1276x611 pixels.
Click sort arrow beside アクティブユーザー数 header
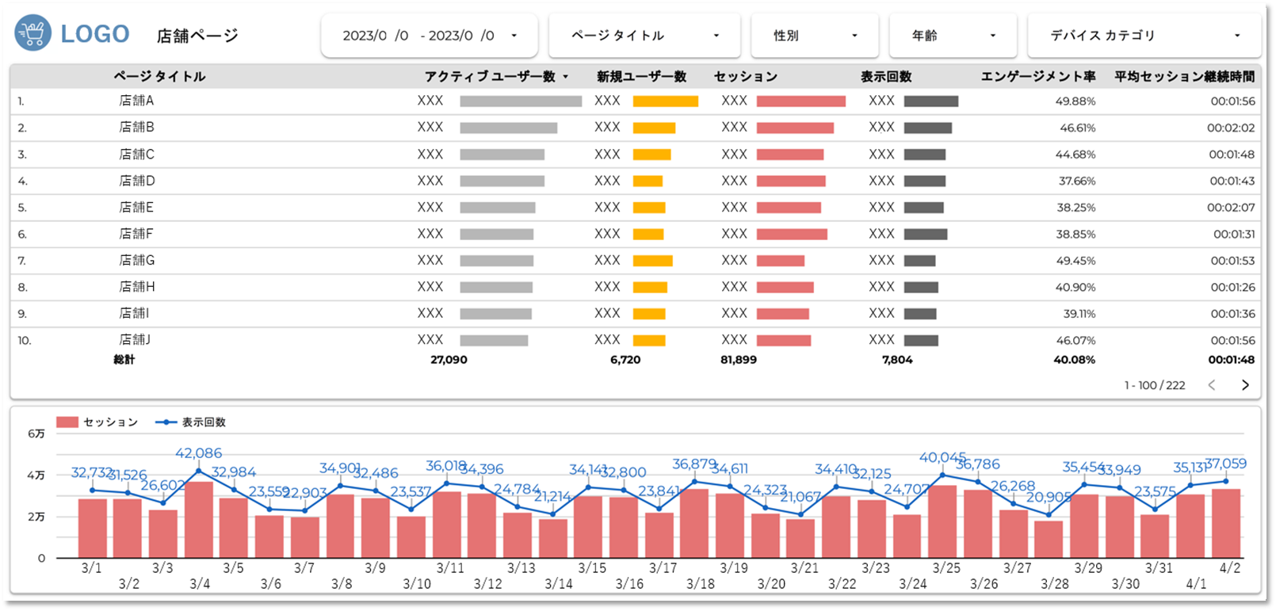coord(565,77)
